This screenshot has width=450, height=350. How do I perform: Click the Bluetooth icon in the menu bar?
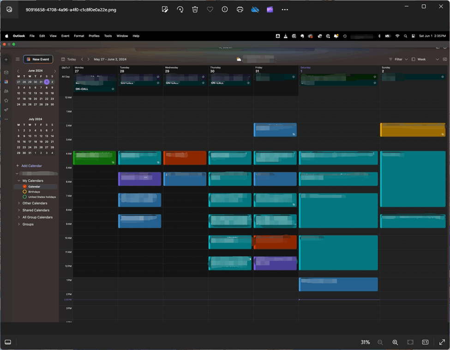pyautogui.click(x=379, y=36)
